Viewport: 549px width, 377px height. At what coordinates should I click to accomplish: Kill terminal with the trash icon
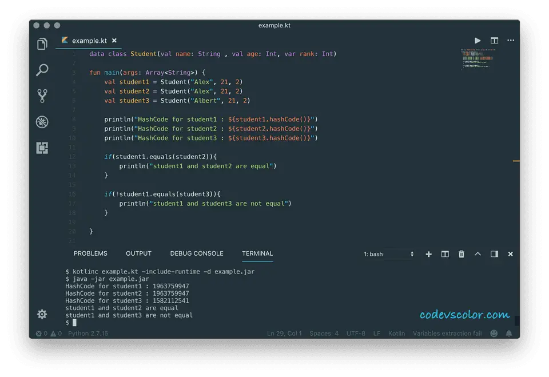tap(462, 254)
